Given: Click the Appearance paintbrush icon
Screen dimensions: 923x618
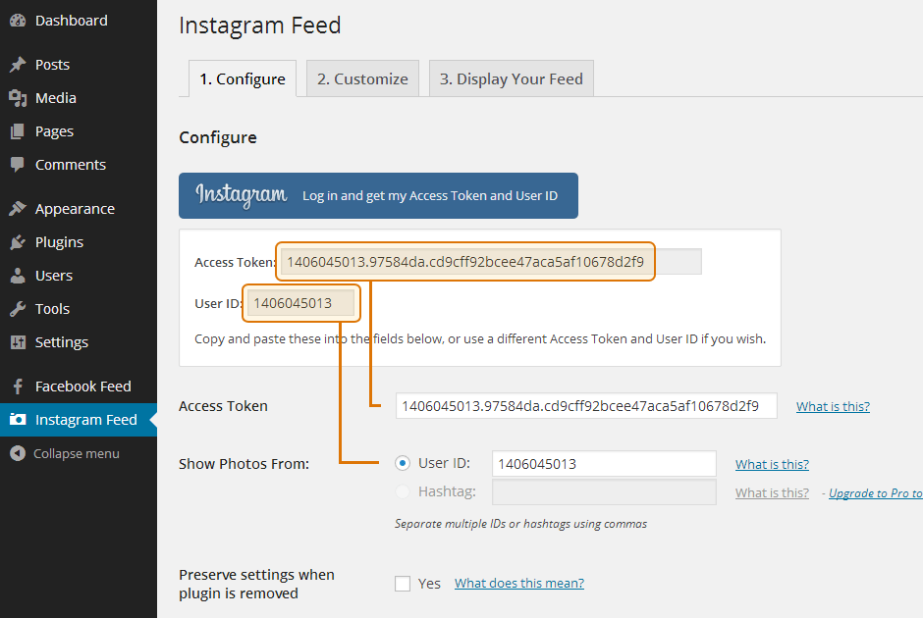Looking at the screenshot, I should pos(18,209).
